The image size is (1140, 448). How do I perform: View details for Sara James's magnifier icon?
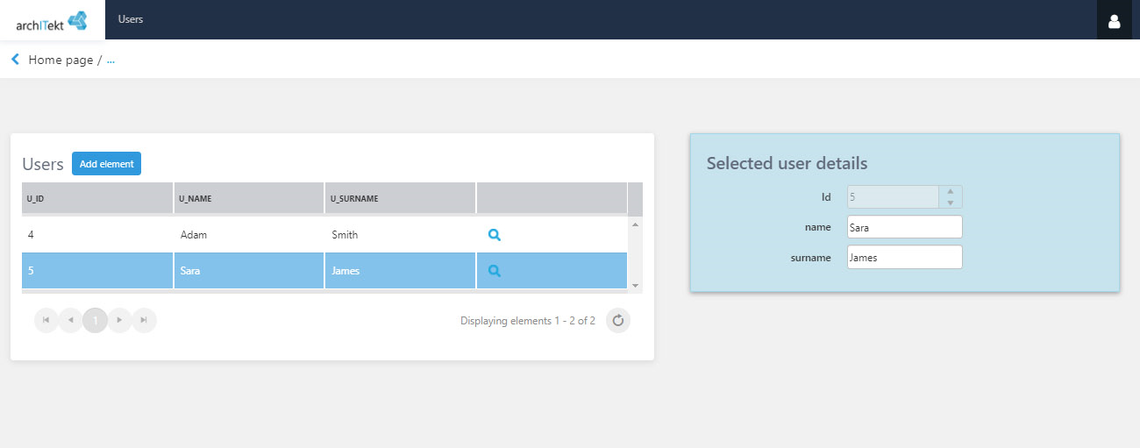[495, 271]
